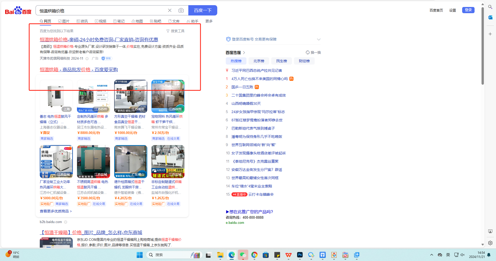The image size is (496, 261).
Task: Click the 登录 login button
Action: coord(468,10)
